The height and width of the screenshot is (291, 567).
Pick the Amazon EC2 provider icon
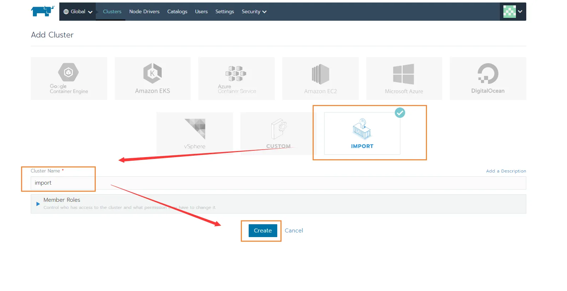(x=320, y=74)
